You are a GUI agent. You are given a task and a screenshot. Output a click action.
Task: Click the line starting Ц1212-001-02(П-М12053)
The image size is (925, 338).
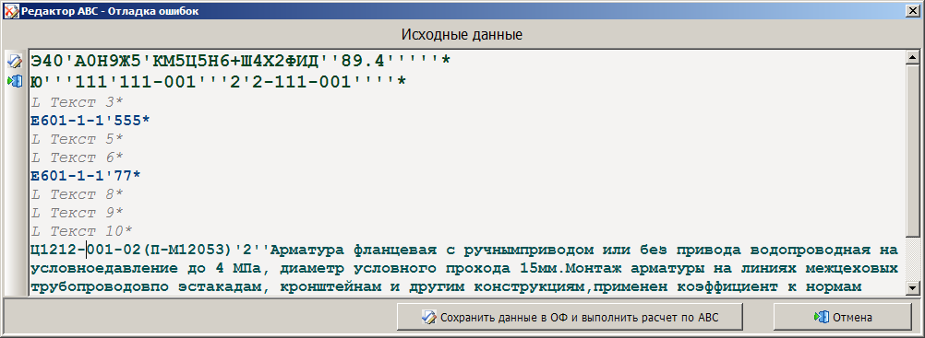pos(464,251)
